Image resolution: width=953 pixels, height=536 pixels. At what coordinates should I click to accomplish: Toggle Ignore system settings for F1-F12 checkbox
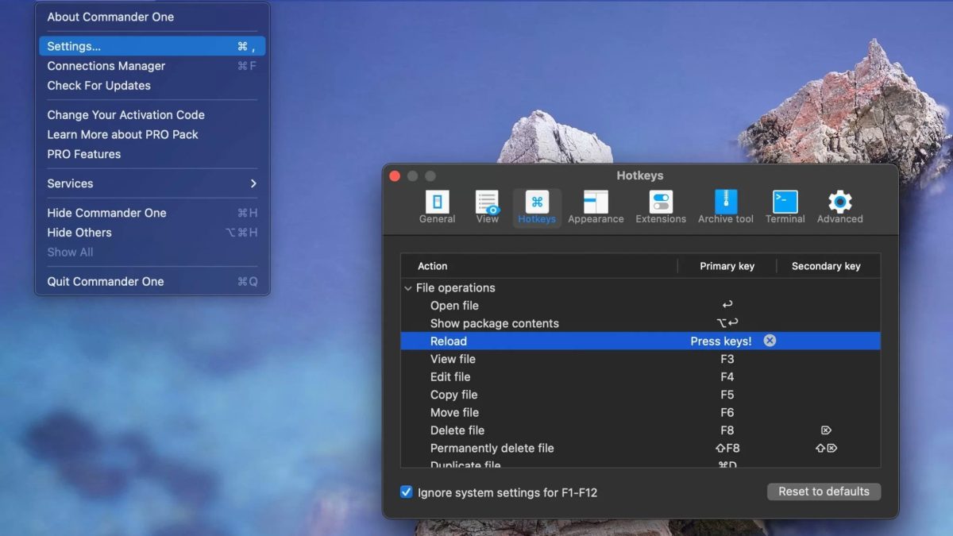click(x=407, y=492)
